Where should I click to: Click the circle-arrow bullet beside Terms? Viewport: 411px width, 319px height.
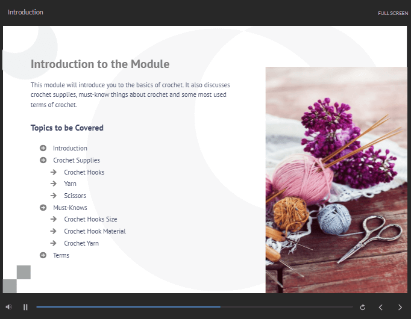43,255
